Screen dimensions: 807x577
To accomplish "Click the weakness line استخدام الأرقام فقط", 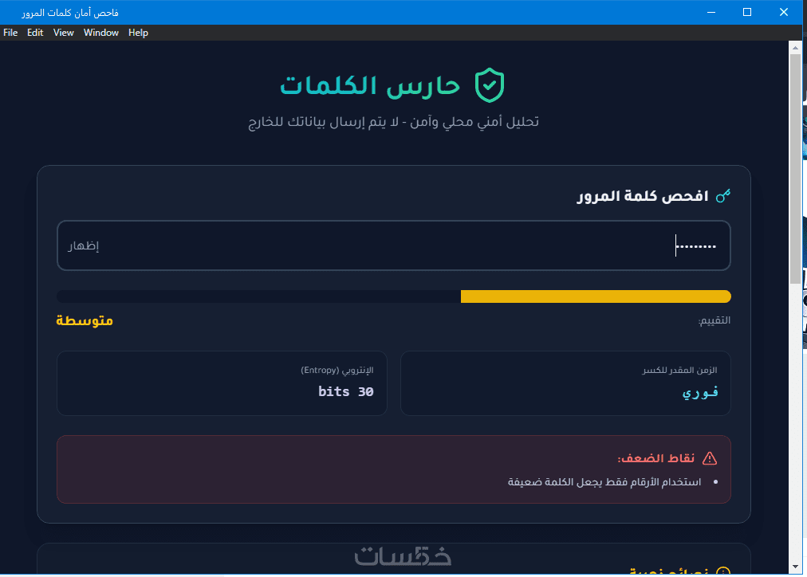I will tap(604, 482).
